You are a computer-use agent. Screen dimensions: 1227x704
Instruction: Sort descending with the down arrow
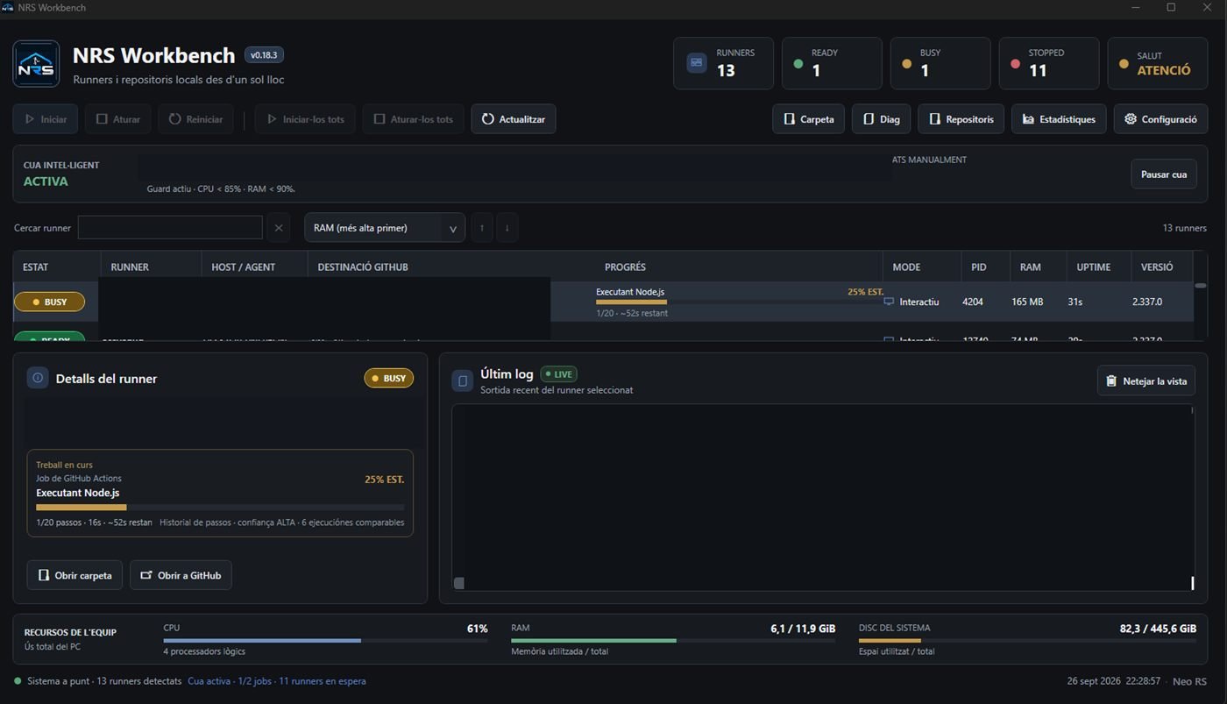tap(507, 228)
